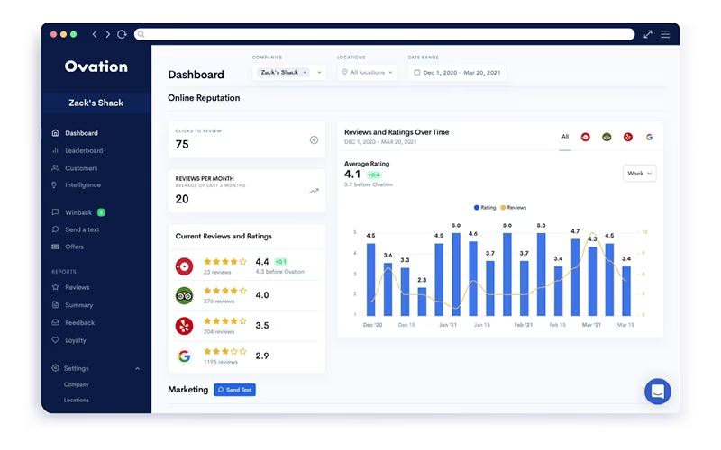Open Customers in the sidebar
The image size is (721, 450).
coord(81,168)
